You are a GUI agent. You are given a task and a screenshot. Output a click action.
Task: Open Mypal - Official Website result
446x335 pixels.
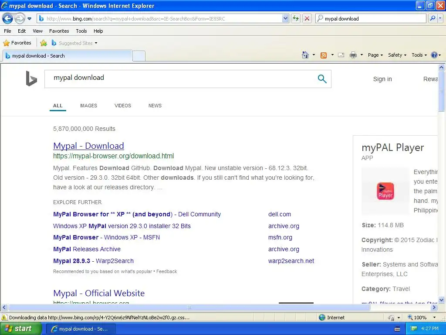[x=99, y=293]
